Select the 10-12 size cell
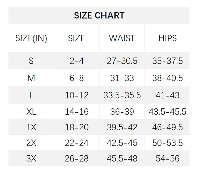199x172 pixels. pos(77,95)
